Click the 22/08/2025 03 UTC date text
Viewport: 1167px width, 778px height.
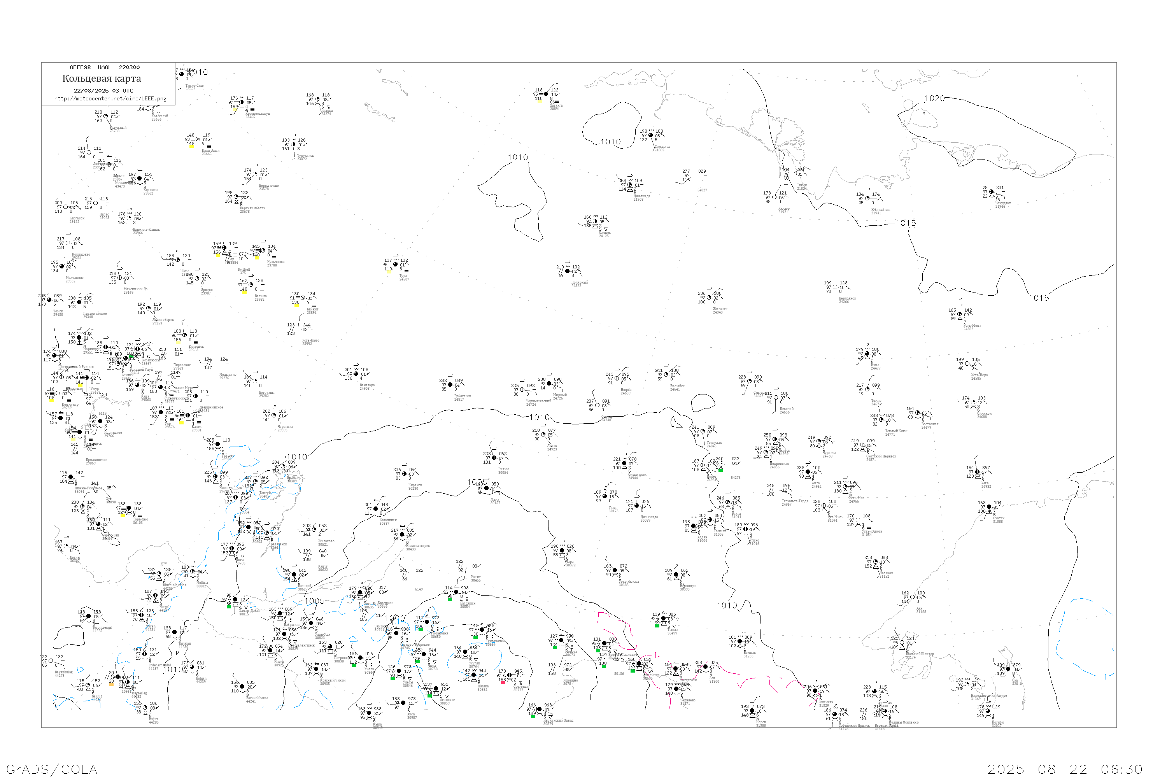pos(103,91)
